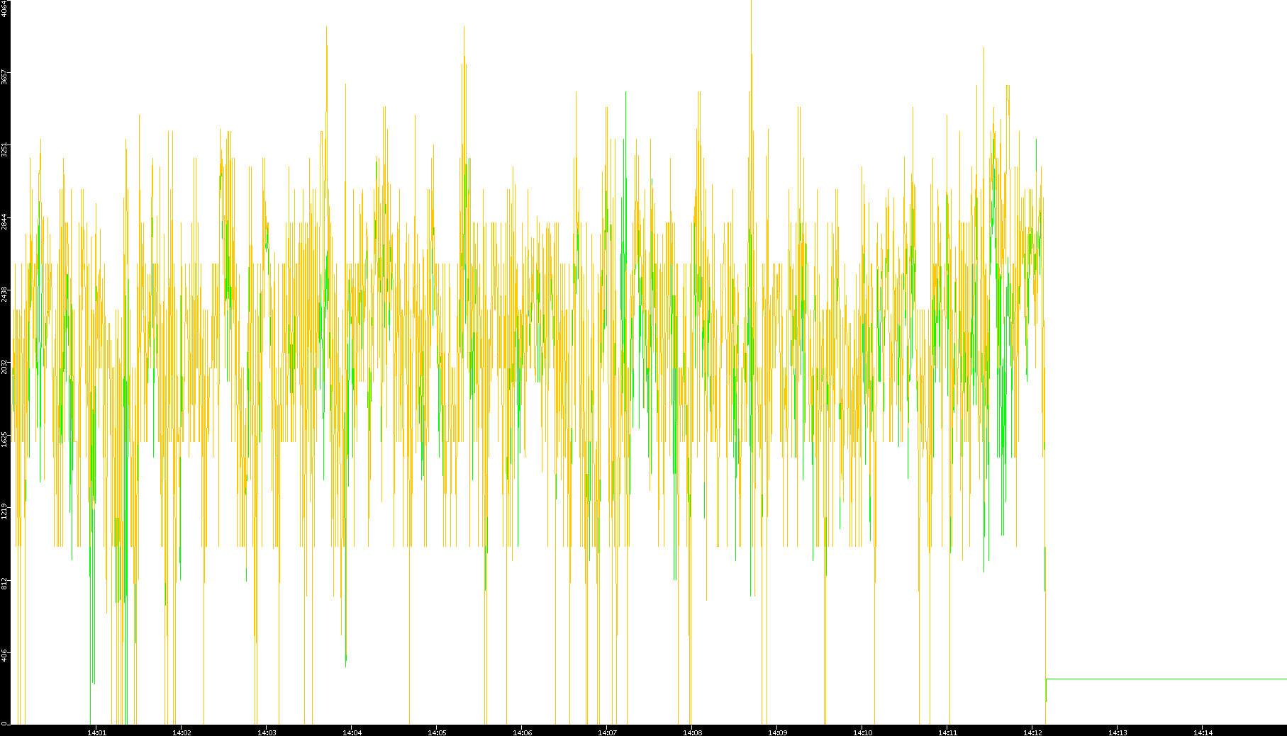Click the 14:08 time axis label
This screenshot has width=1287, height=736.
(x=692, y=732)
